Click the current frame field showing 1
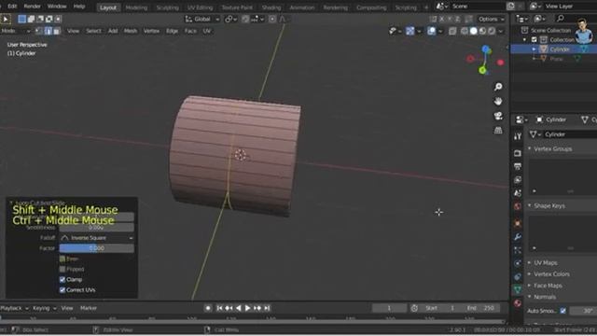Viewport: 597px width, 336px height. click(389, 308)
